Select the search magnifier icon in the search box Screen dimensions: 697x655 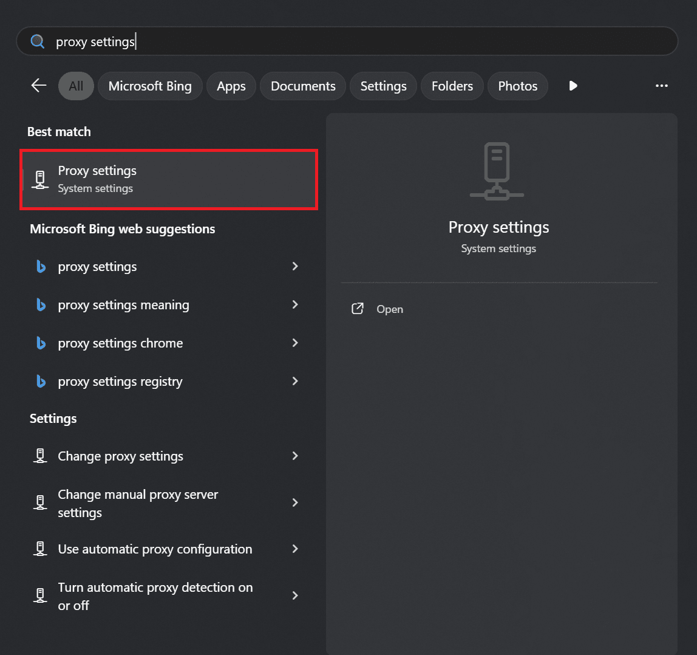pos(36,41)
